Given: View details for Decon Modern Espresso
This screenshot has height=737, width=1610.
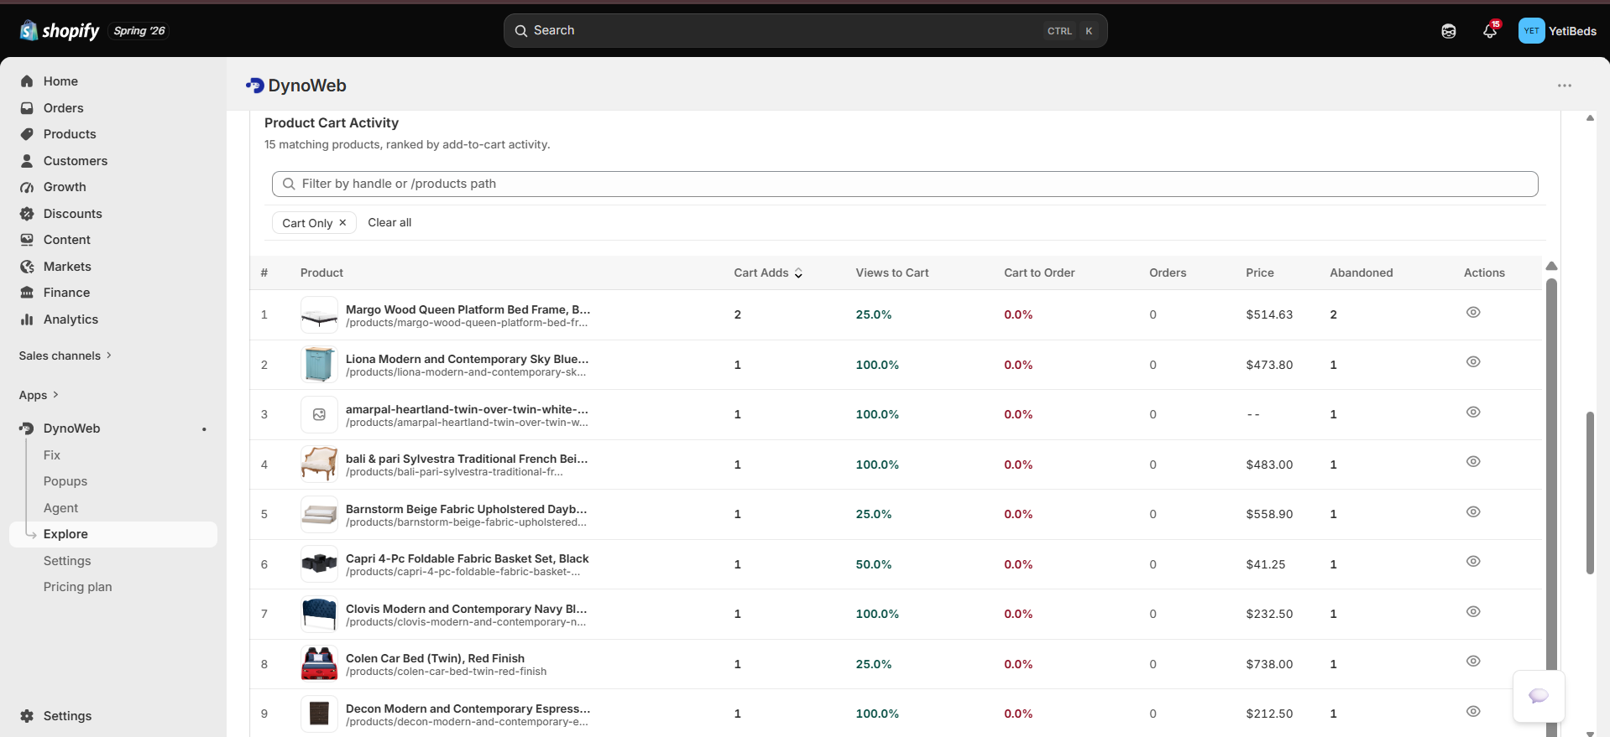Looking at the screenshot, I should click(1473, 711).
